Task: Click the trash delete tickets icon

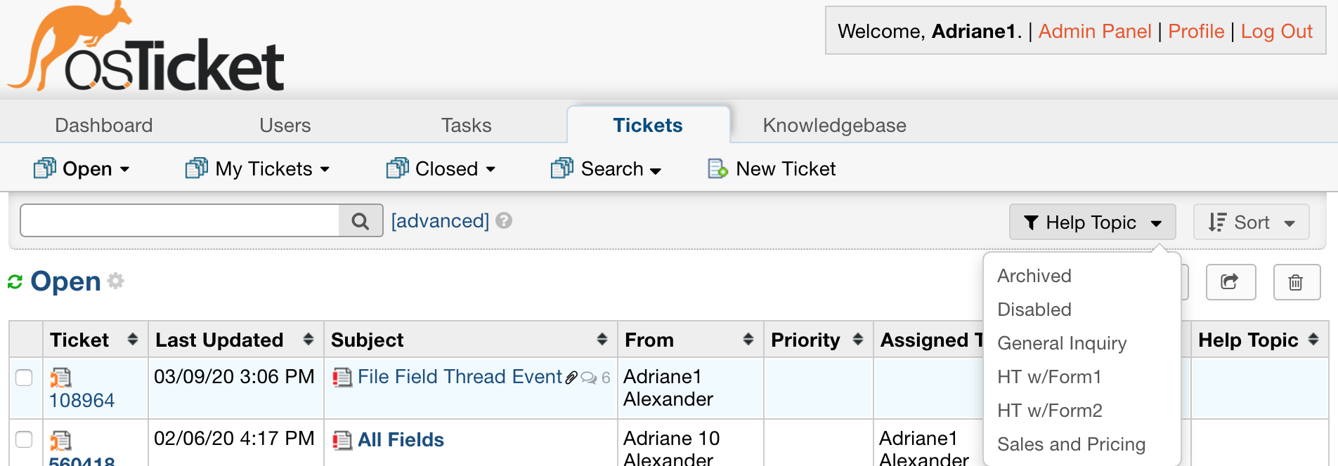Action: (x=1296, y=282)
